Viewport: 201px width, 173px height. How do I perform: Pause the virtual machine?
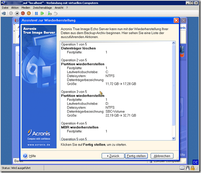[x=36, y=13]
